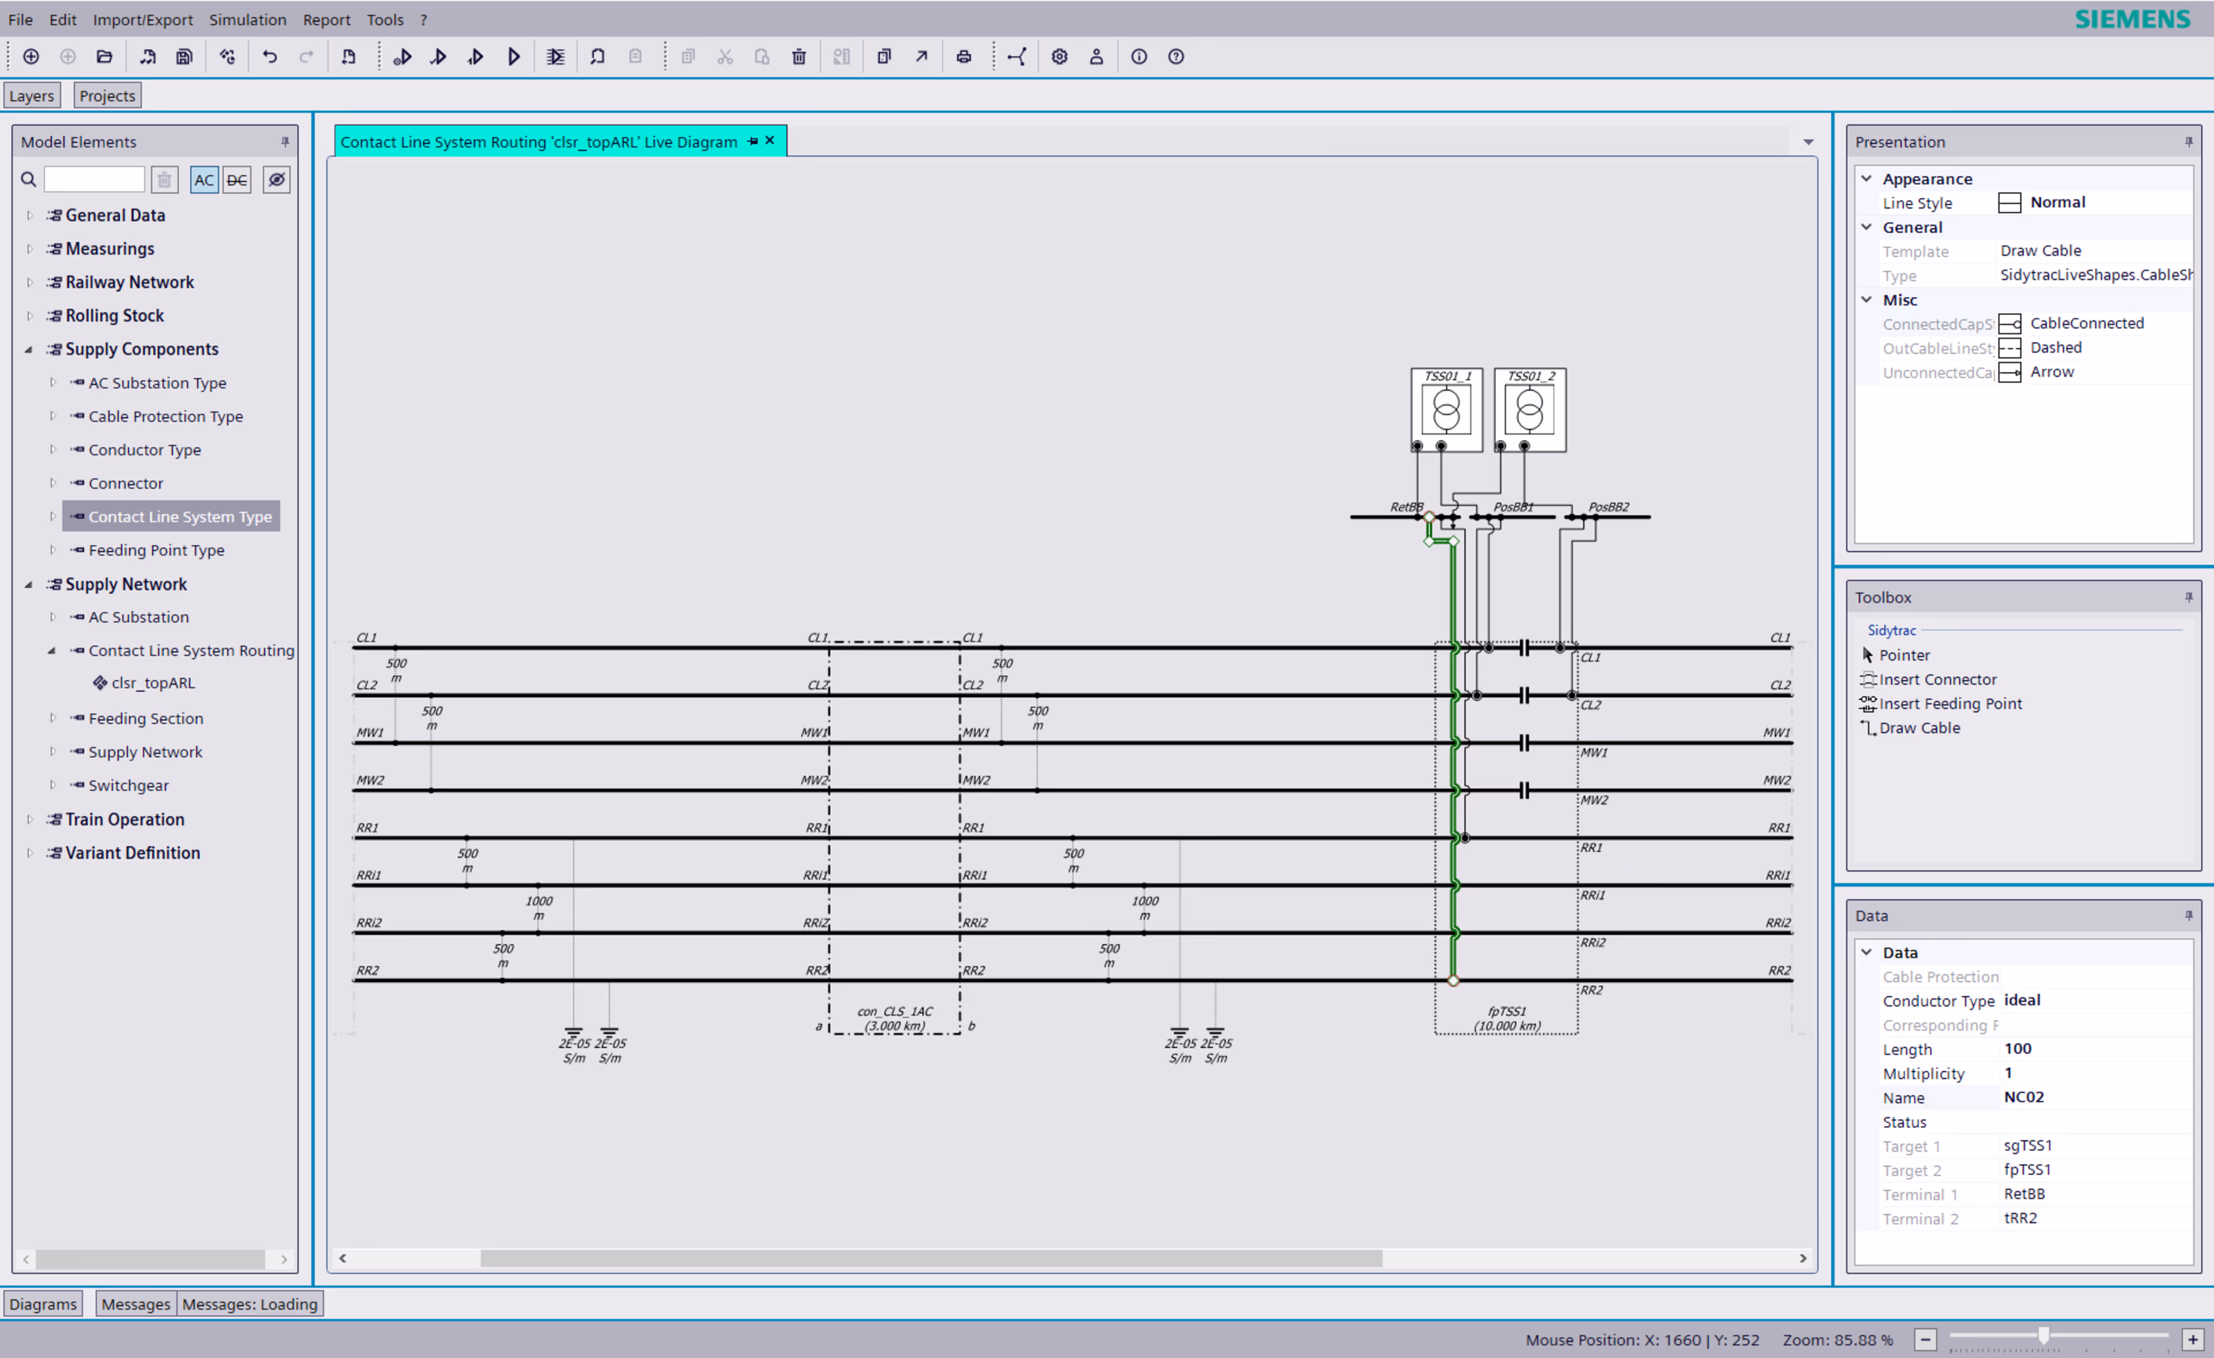
Task: Click the user profile icon in toolbar
Action: (x=1096, y=56)
